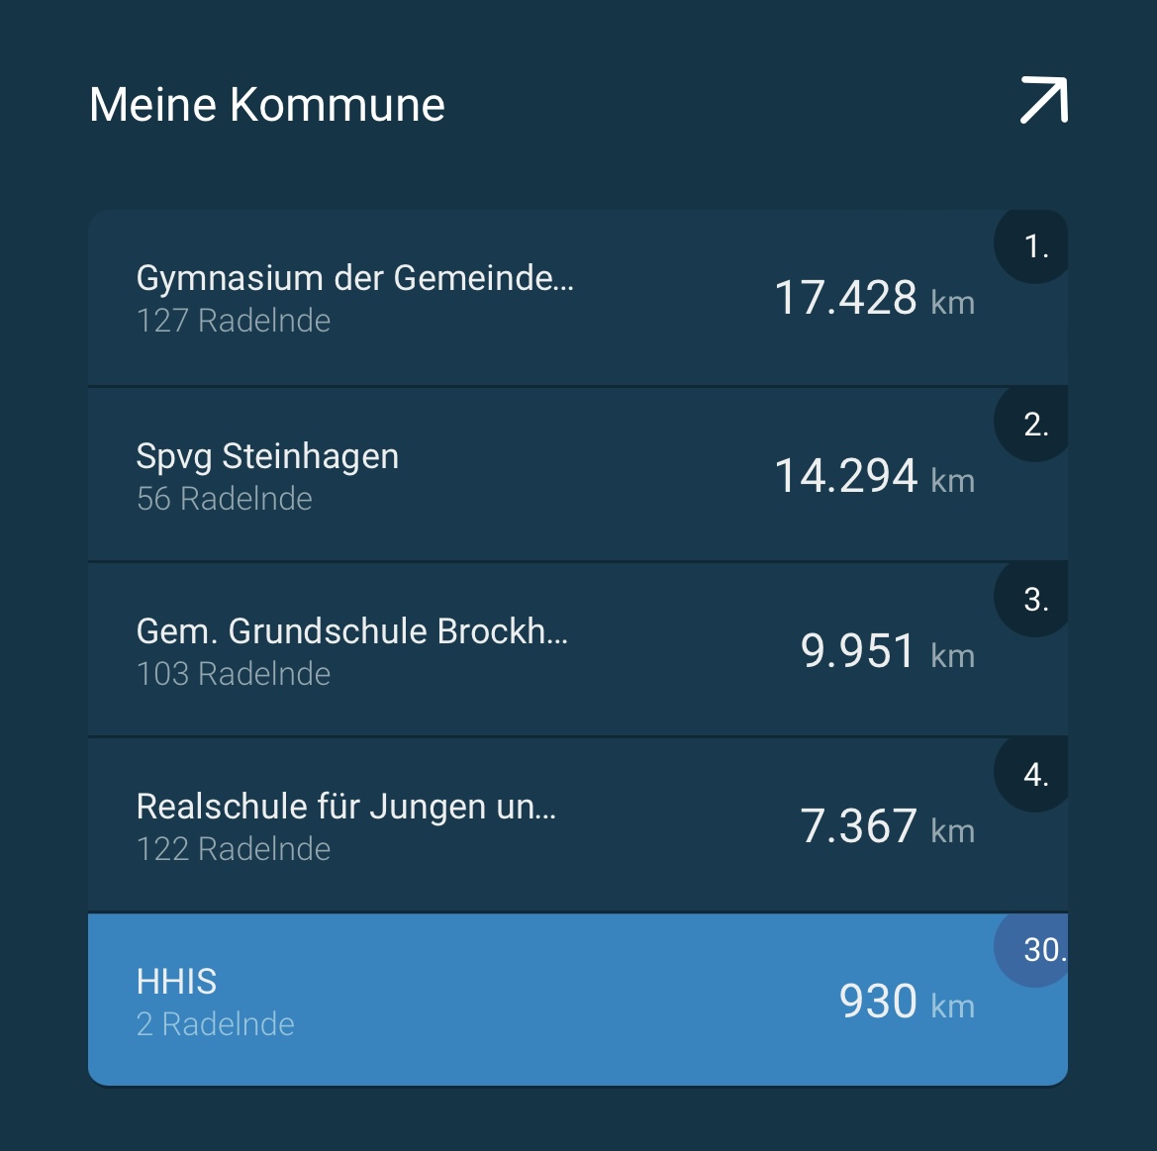
Task: Tap the 7.367 km distance value
Action: point(887,826)
